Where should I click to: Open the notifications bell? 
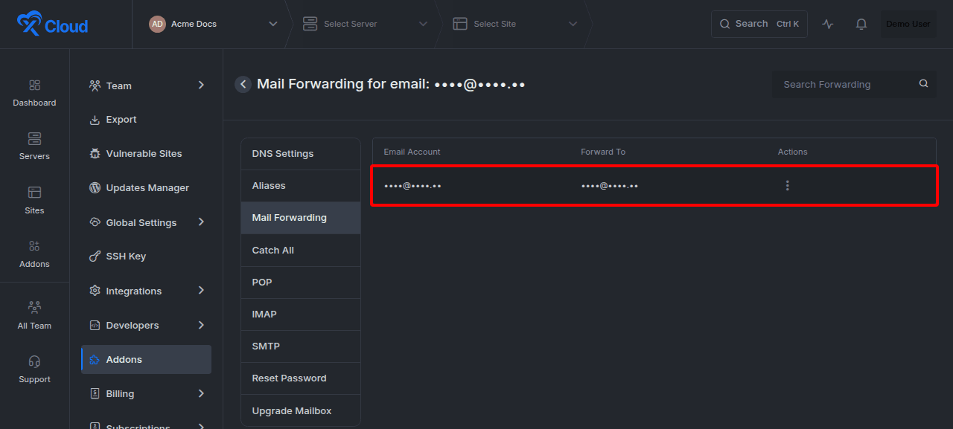(861, 24)
